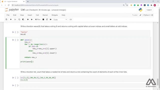This screenshot has width=160, height=90.
Task: Interrupt the kernel with the stop icon
Action: pos(43,19)
